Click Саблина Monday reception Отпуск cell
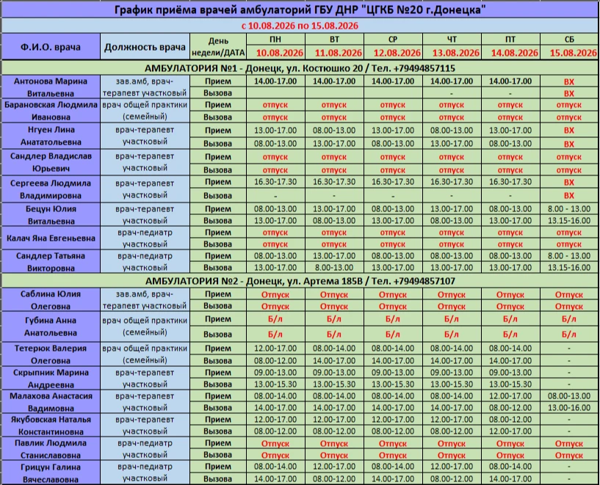 click(x=275, y=294)
